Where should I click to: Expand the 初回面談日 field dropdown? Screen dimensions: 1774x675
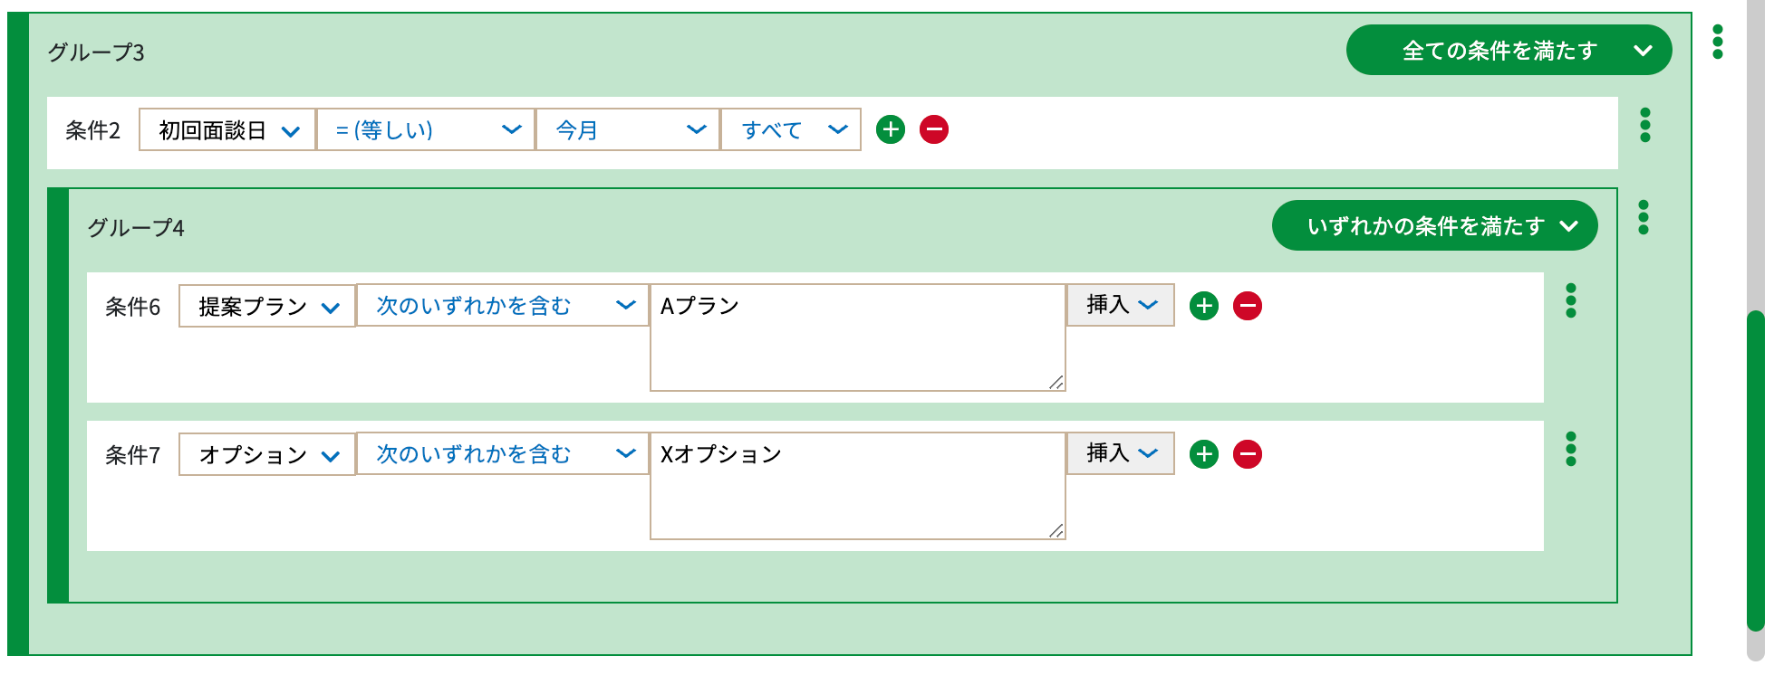(227, 129)
